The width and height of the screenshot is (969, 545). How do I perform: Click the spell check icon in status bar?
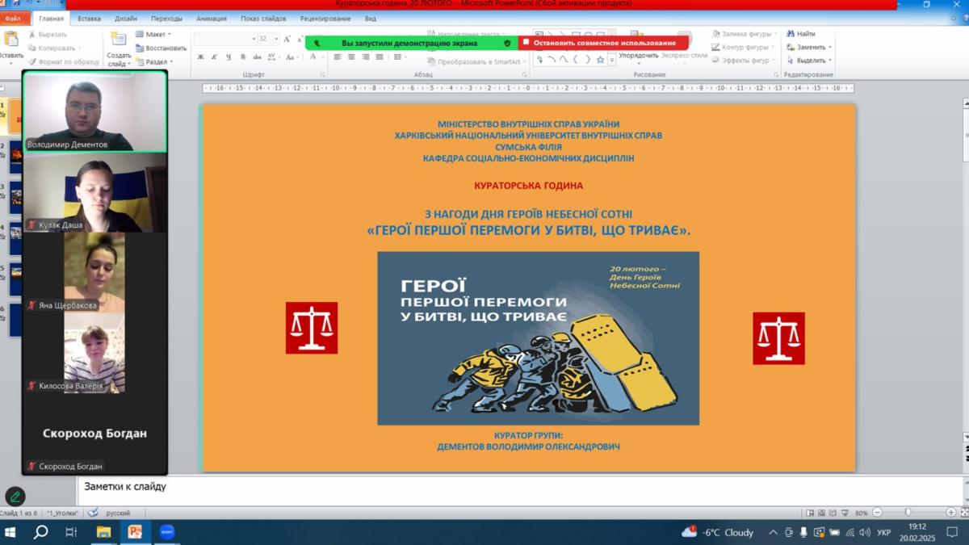point(93,513)
